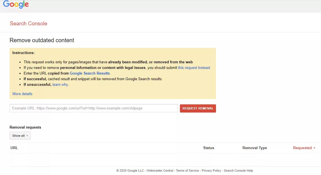Click the 'learn why' link
The image size is (321, 175).
click(60, 85)
